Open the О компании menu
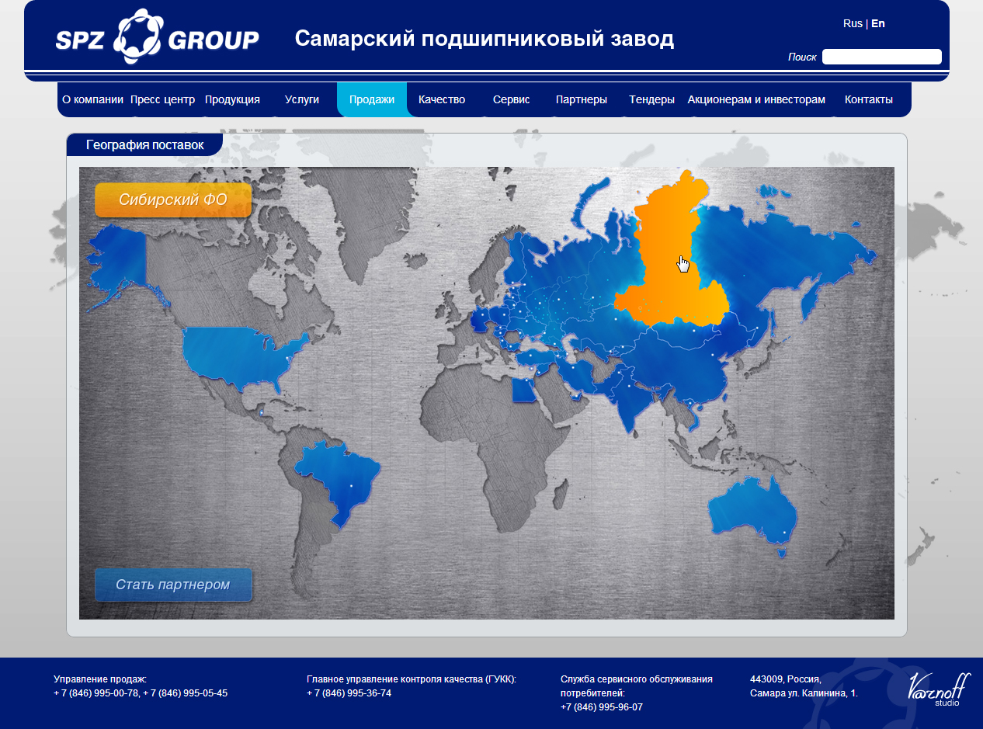Image resolution: width=983 pixels, height=729 pixels. tap(92, 99)
